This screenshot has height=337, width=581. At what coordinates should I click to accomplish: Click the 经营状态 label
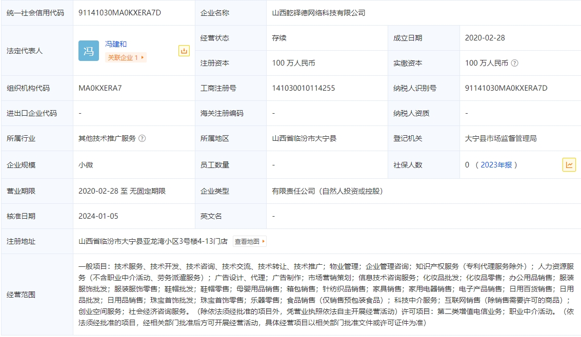point(214,38)
